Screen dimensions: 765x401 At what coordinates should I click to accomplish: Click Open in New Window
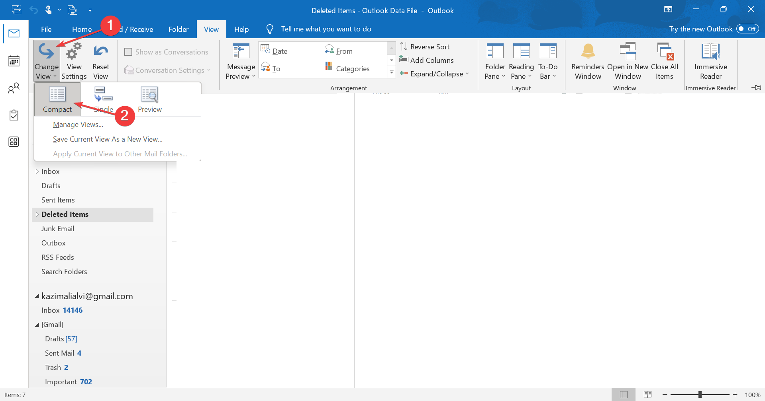pyautogui.click(x=628, y=61)
